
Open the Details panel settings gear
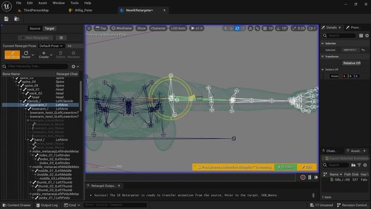367,35
